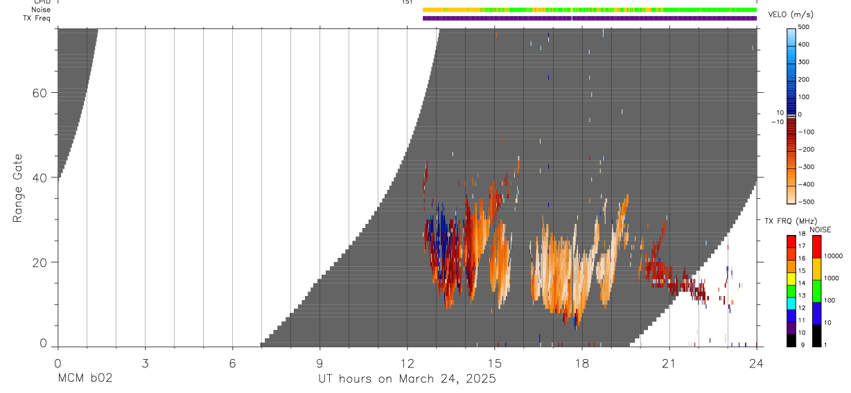Click the 10000 label on NOISE scale
Viewport: 851px width, 393px height.
point(834,256)
